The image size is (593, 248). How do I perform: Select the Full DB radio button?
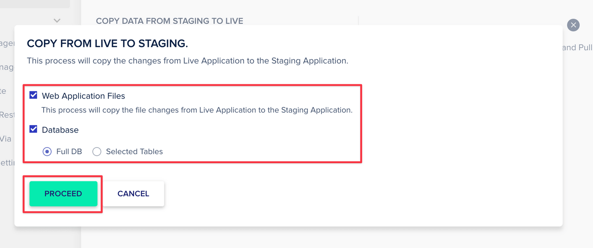click(47, 151)
